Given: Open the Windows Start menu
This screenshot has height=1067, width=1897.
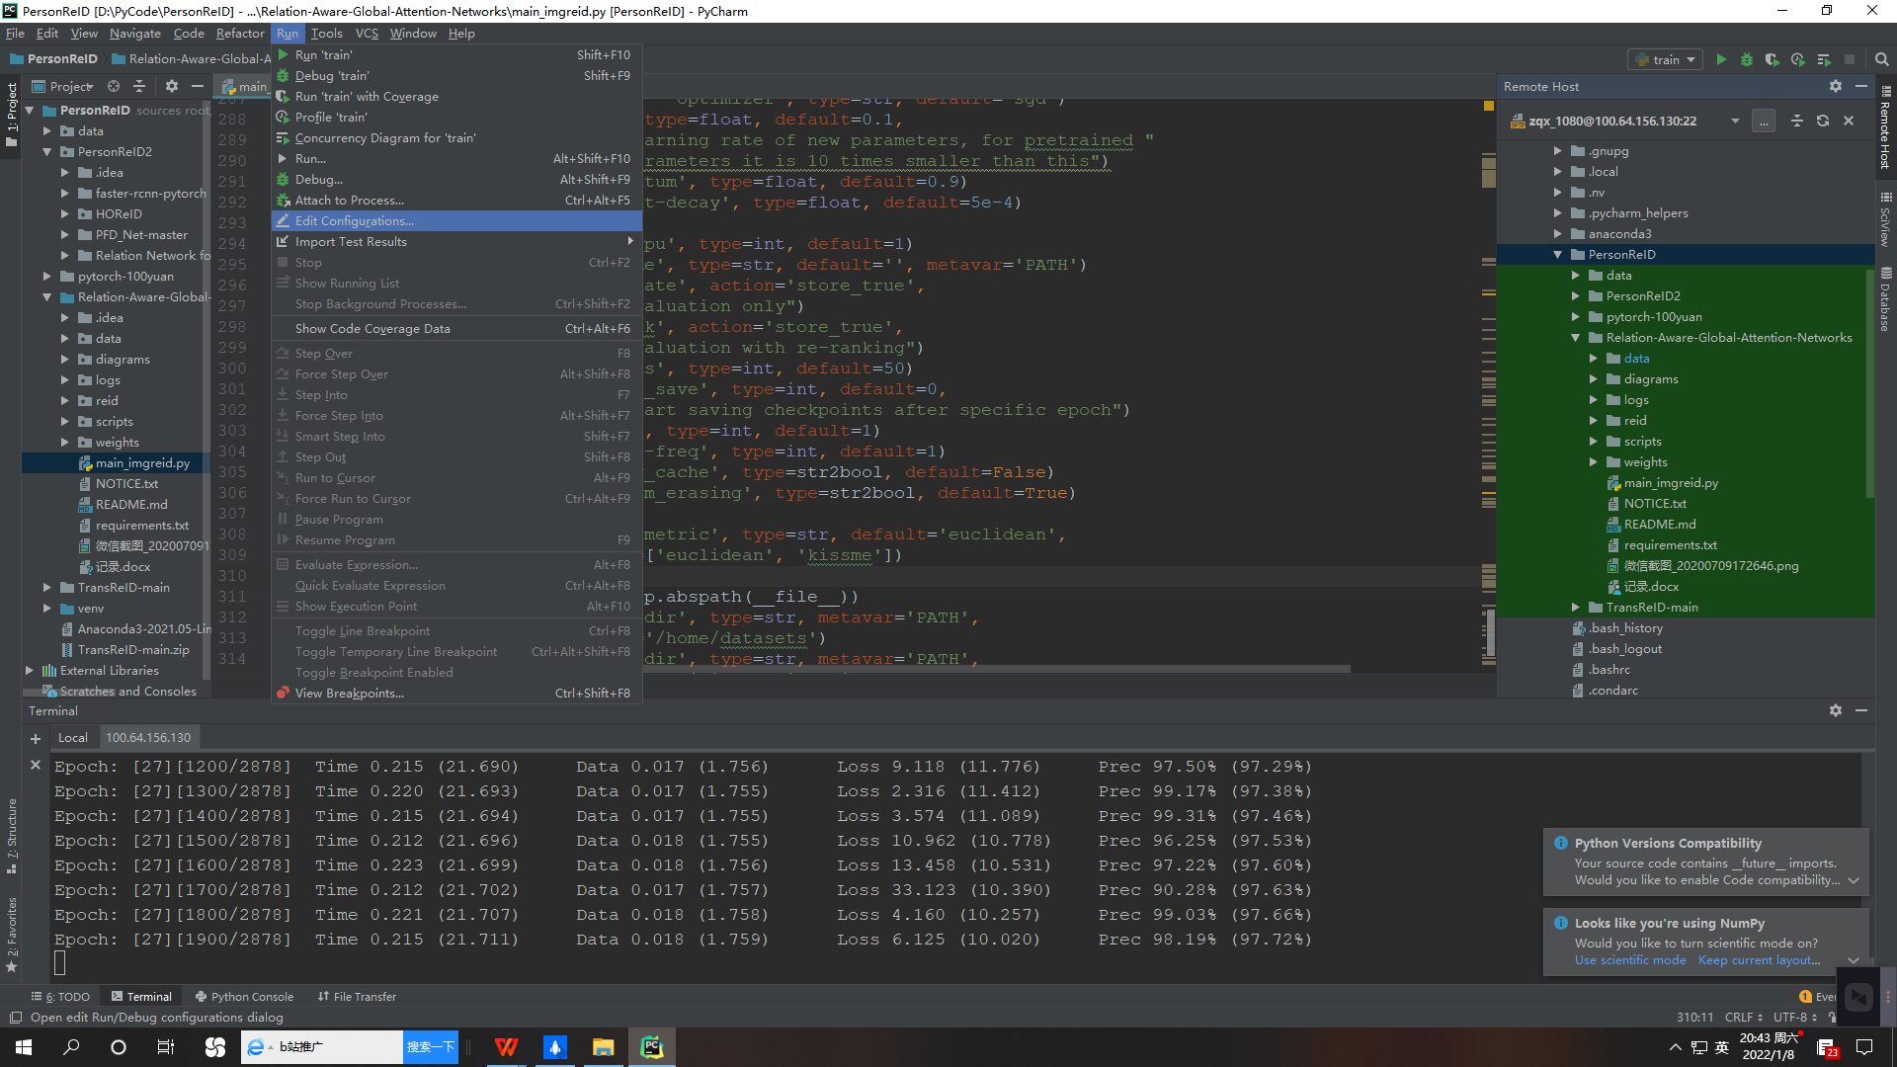Looking at the screenshot, I should click(x=24, y=1047).
